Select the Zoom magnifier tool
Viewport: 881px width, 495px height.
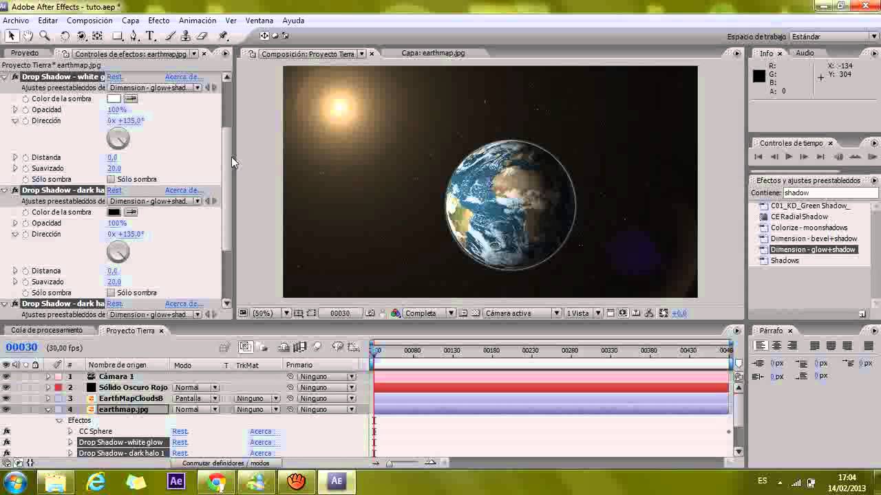click(x=44, y=36)
